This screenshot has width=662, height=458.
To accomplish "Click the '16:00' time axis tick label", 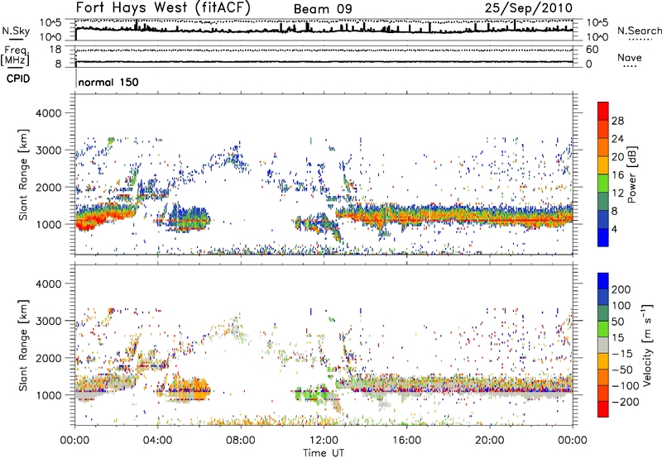I will tap(406, 441).
